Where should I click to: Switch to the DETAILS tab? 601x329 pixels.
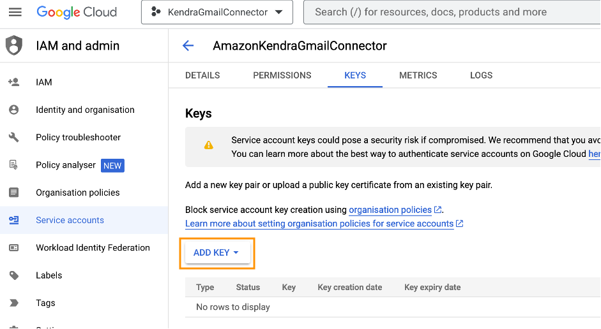(202, 75)
